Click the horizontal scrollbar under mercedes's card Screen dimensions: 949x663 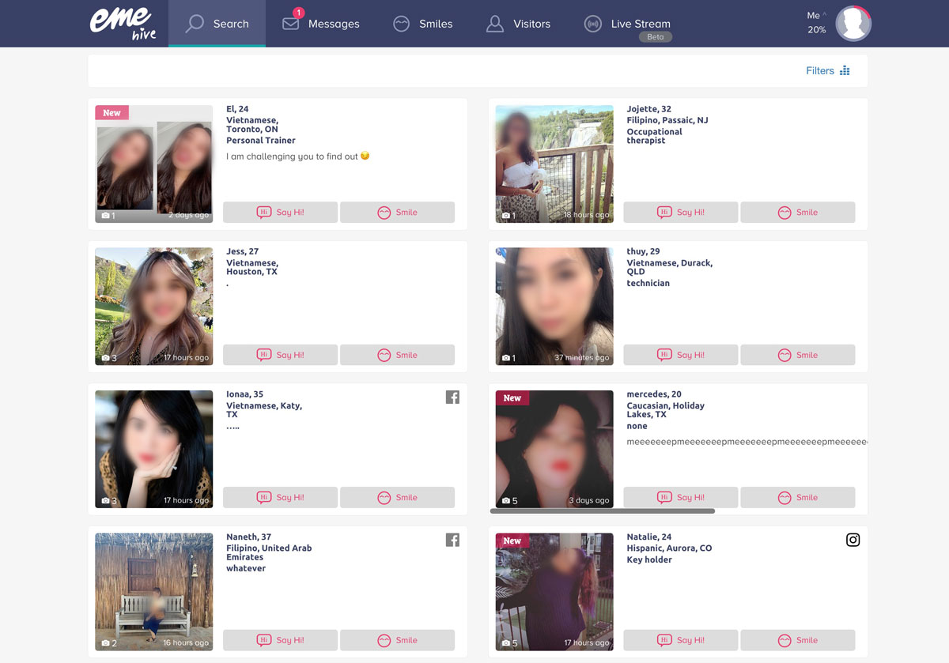[603, 511]
